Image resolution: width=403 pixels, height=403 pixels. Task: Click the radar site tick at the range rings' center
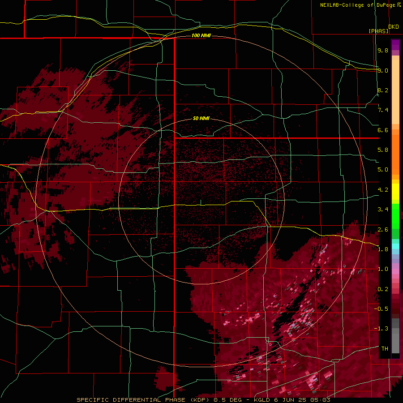201,202
